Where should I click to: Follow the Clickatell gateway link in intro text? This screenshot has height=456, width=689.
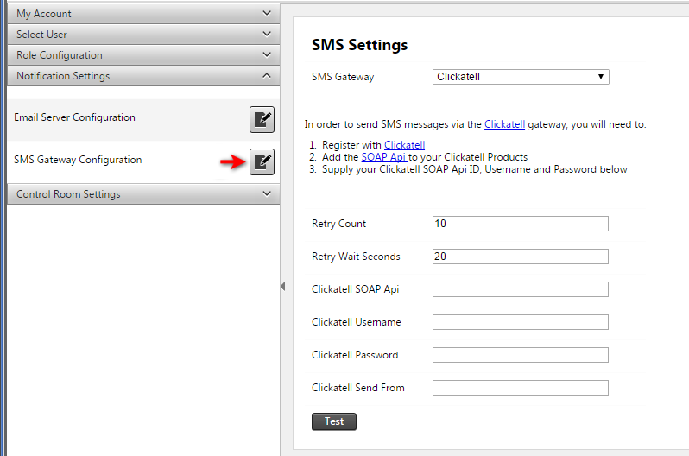[x=504, y=124]
